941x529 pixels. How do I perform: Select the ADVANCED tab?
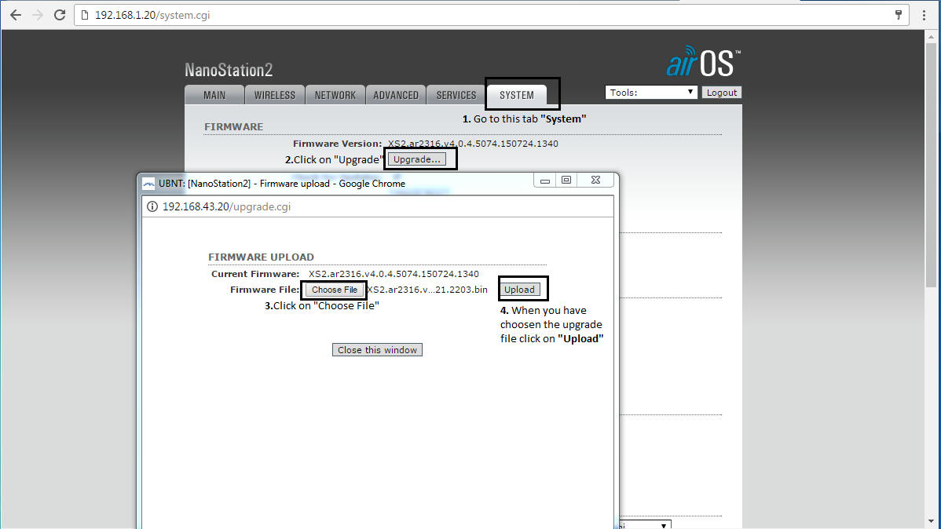click(x=395, y=95)
